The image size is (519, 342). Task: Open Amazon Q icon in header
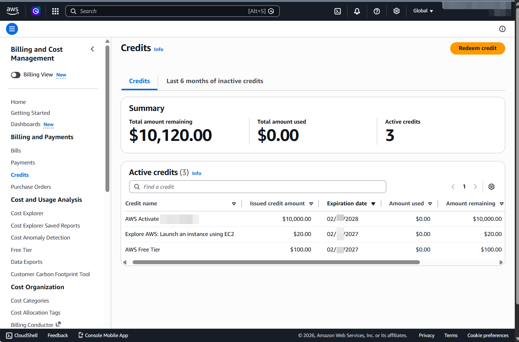(x=36, y=11)
